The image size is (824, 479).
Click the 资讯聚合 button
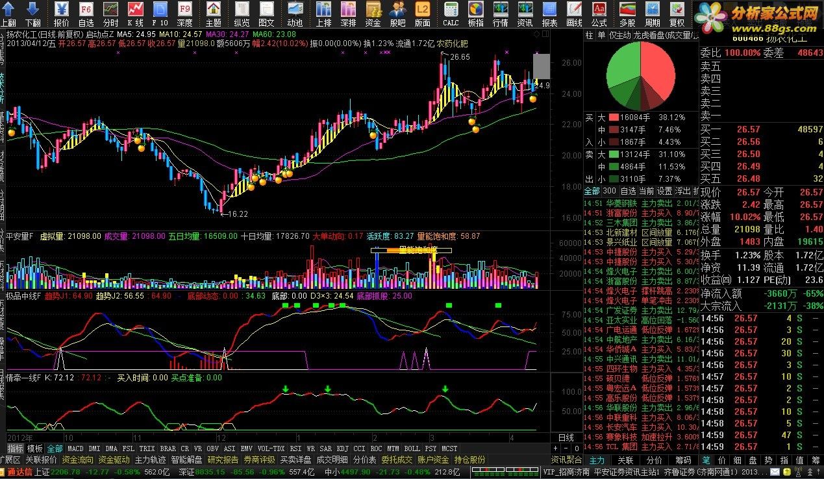(x=568, y=460)
